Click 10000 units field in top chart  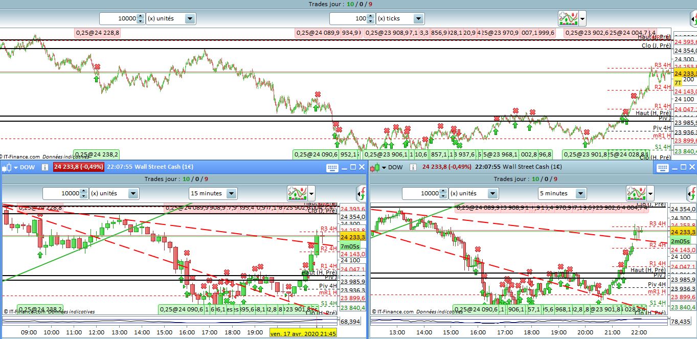click(119, 18)
